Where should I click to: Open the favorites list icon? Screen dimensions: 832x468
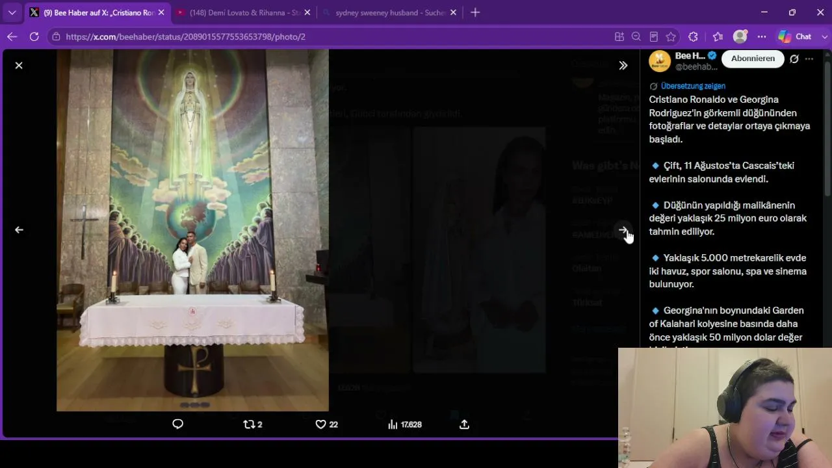pos(718,36)
